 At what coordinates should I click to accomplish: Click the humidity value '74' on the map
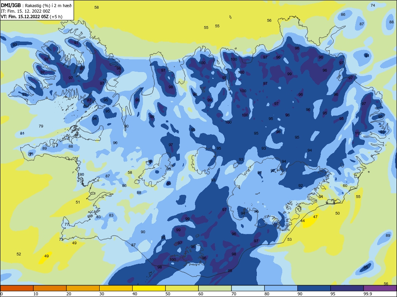click(x=373, y=5)
